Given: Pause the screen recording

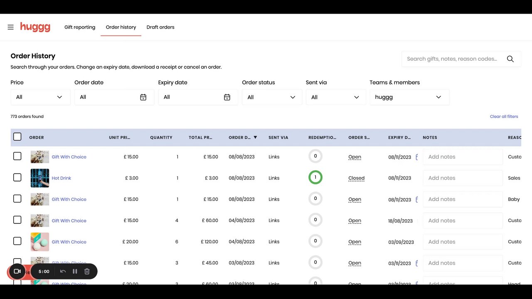Looking at the screenshot, I should pos(75,272).
